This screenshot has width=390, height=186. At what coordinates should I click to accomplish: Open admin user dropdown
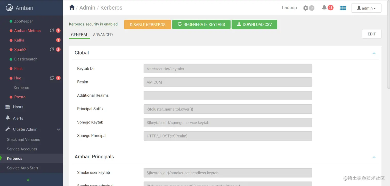click(366, 8)
